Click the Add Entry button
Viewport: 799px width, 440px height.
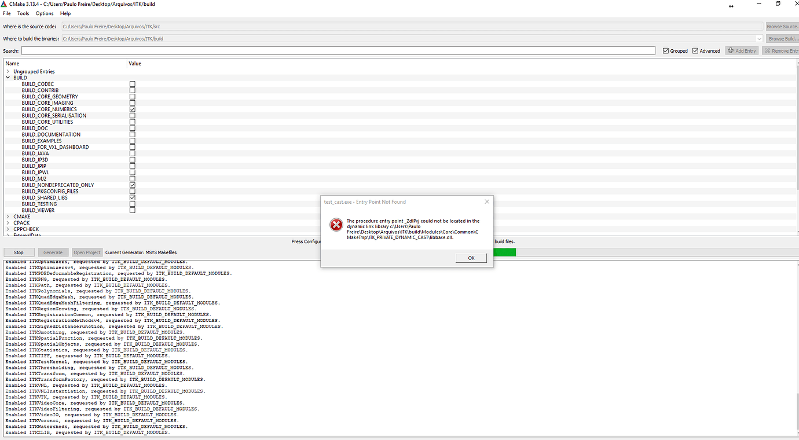(x=742, y=51)
